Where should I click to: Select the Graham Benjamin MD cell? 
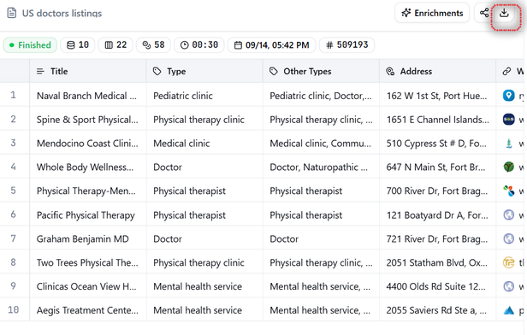point(88,238)
